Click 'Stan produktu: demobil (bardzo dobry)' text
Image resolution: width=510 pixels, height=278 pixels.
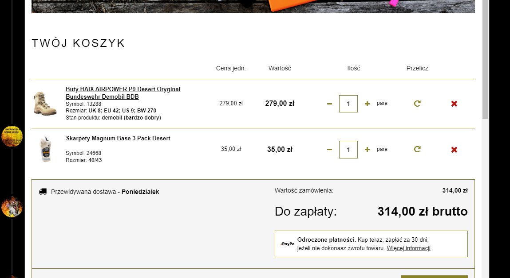[x=114, y=118]
